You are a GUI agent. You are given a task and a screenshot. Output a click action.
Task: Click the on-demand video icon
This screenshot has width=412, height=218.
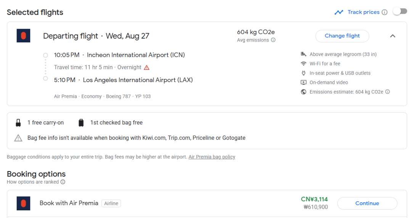click(304, 82)
